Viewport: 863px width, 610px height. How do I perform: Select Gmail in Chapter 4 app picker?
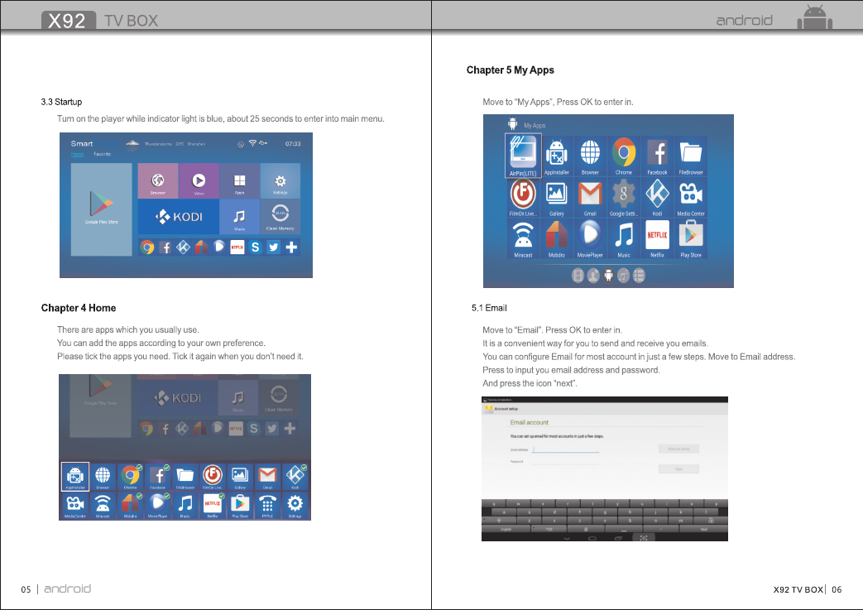coord(267,477)
